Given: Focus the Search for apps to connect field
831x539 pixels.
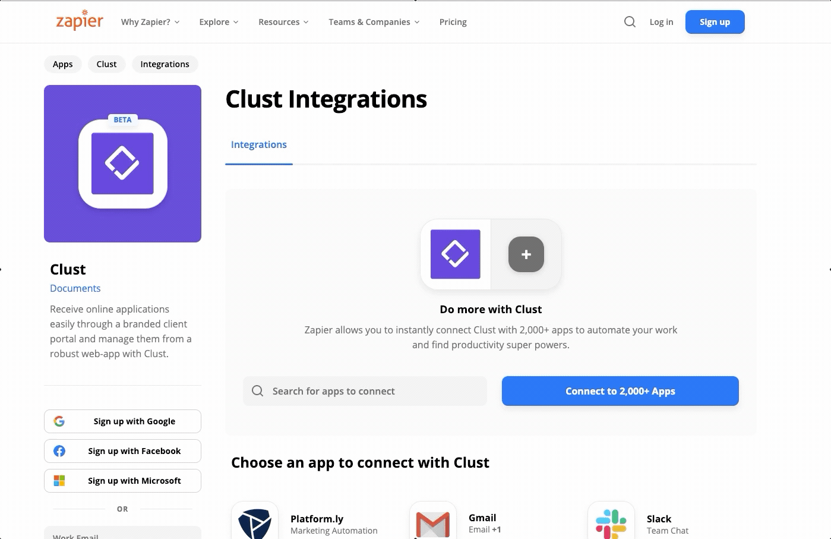Looking at the screenshot, I should 365,391.
